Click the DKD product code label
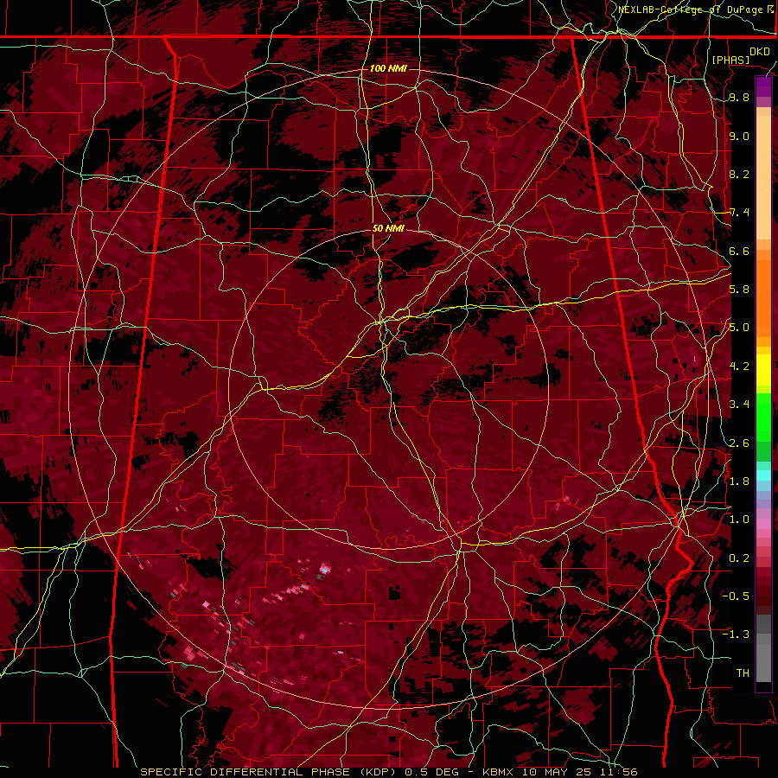 [760, 51]
